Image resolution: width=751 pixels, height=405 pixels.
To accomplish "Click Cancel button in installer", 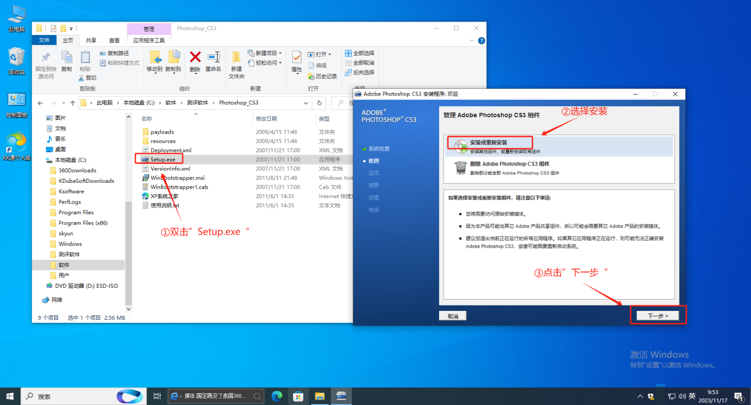I will [453, 316].
